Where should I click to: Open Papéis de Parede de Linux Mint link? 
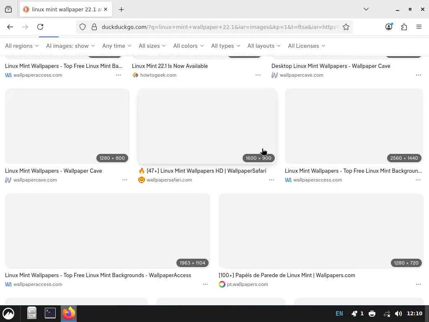tap(287, 275)
